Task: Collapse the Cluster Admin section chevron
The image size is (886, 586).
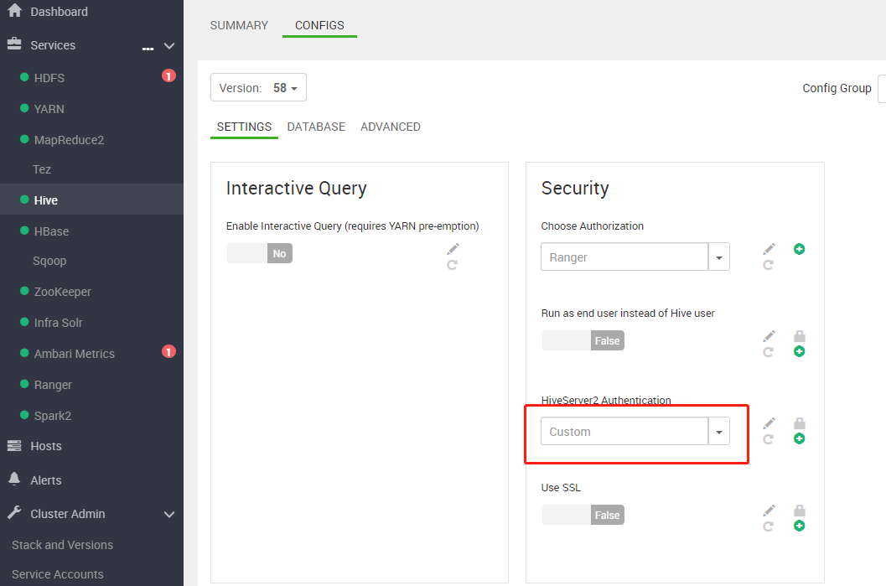Action: point(169,514)
